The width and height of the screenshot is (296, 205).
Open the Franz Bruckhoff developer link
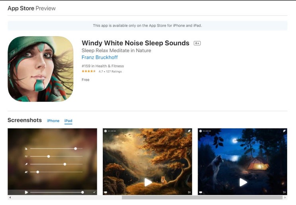click(x=100, y=57)
